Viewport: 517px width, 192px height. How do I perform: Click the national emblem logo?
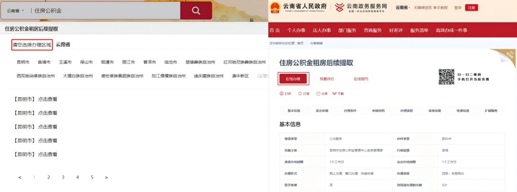[x=275, y=7]
